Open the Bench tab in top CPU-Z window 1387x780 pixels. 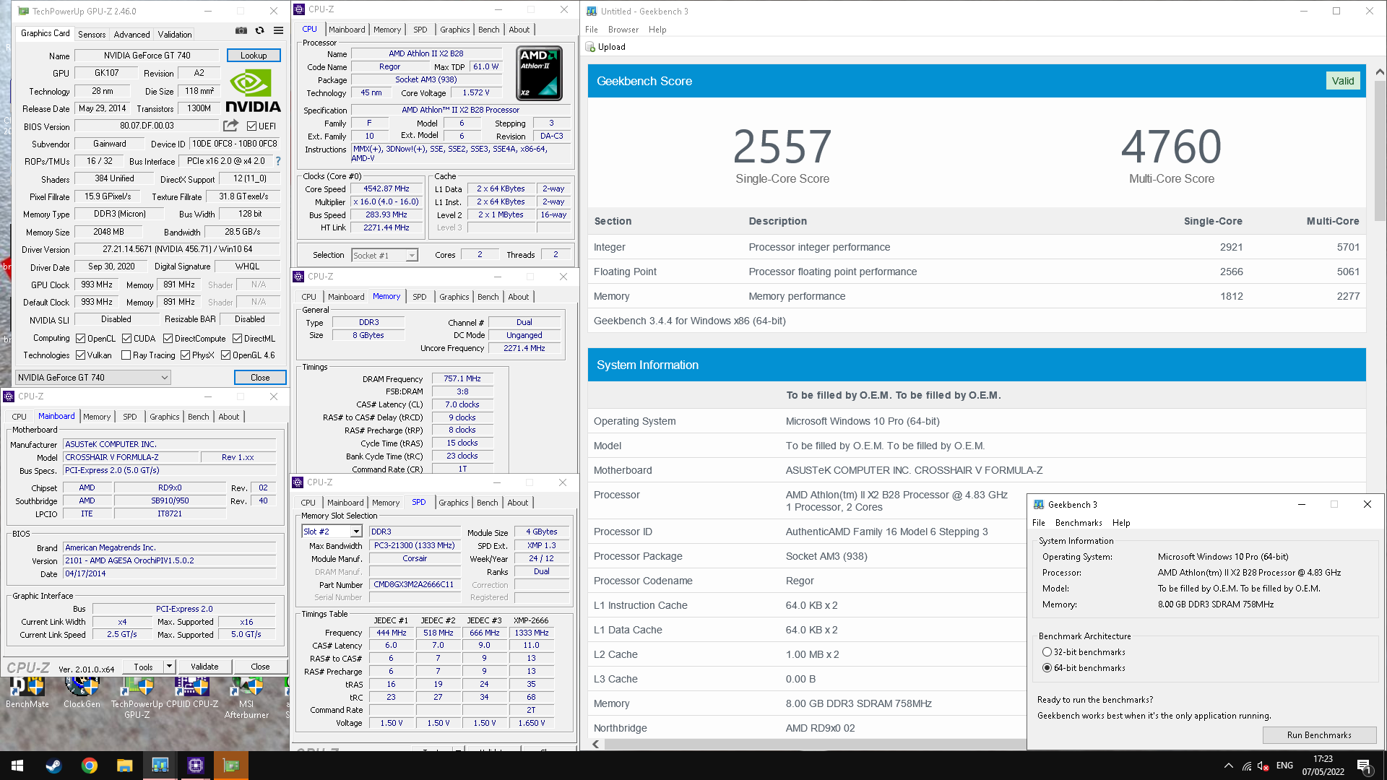point(489,30)
